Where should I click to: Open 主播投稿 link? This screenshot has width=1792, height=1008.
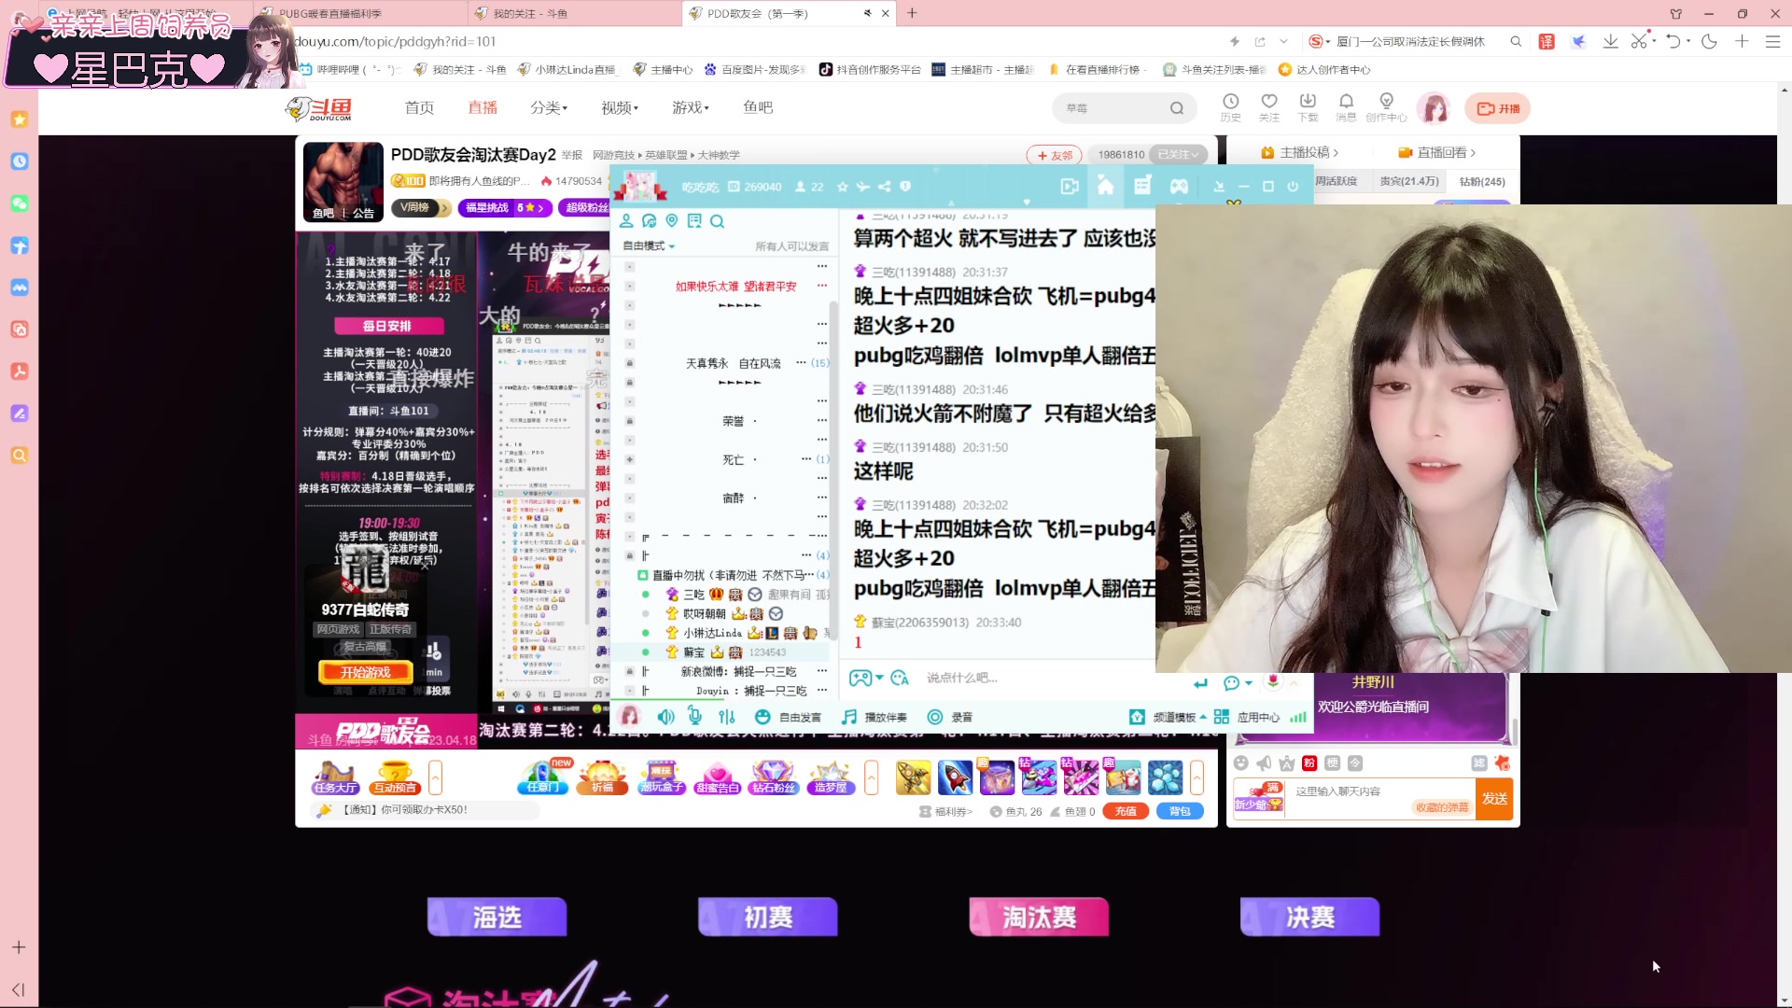pyautogui.click(x=1299, y=152)
